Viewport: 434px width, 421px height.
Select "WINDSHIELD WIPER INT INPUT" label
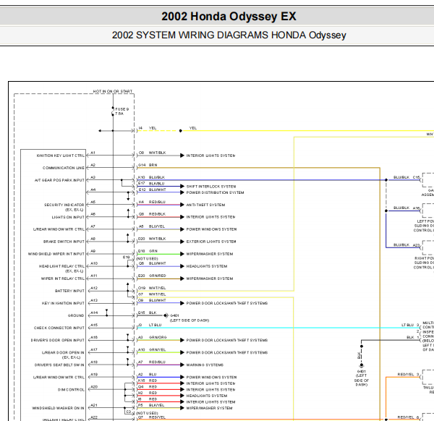(56, 254)
